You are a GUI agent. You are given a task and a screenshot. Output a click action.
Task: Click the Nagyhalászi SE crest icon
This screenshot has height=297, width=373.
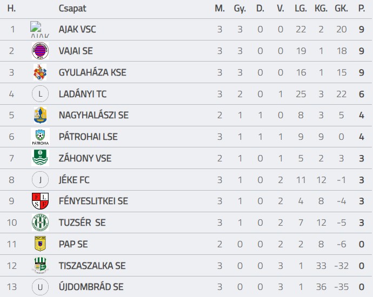[40, 115]
